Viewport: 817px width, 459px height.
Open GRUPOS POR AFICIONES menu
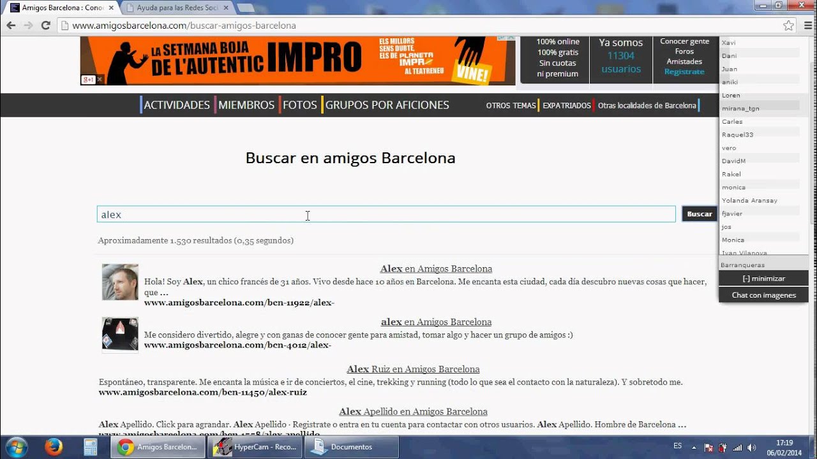[x=387, y=105]
